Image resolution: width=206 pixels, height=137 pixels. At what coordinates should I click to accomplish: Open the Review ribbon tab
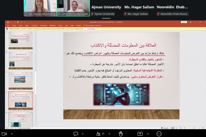[x=60, y=26]
